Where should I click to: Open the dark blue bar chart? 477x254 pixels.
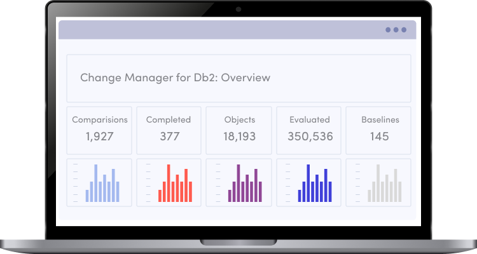(310, 183)
